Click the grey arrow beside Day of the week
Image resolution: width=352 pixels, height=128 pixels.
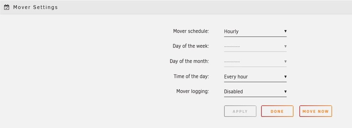click(285, 46)
